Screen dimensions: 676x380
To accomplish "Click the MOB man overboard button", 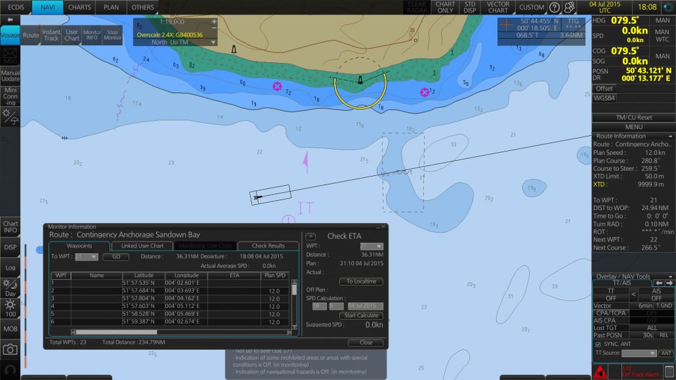I will [x=10, y=329].
